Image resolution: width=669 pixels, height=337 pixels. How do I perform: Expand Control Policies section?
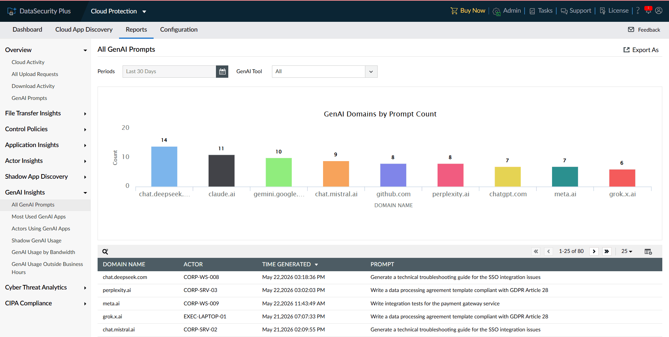85,129
